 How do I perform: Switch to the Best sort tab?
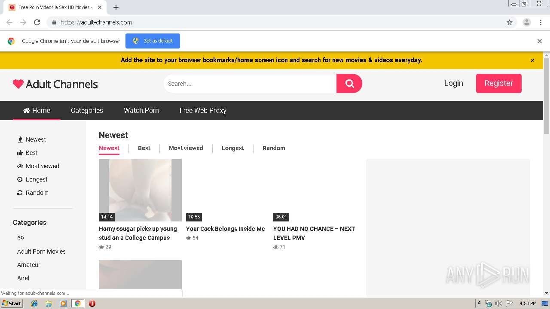(x=144, y=148)
